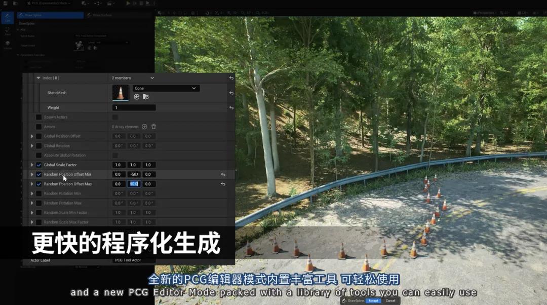Image resolution: width=547 pixels, height=305 pixels.
Task: Enable the Spawn Actors override checkbox
Action: 38,117
